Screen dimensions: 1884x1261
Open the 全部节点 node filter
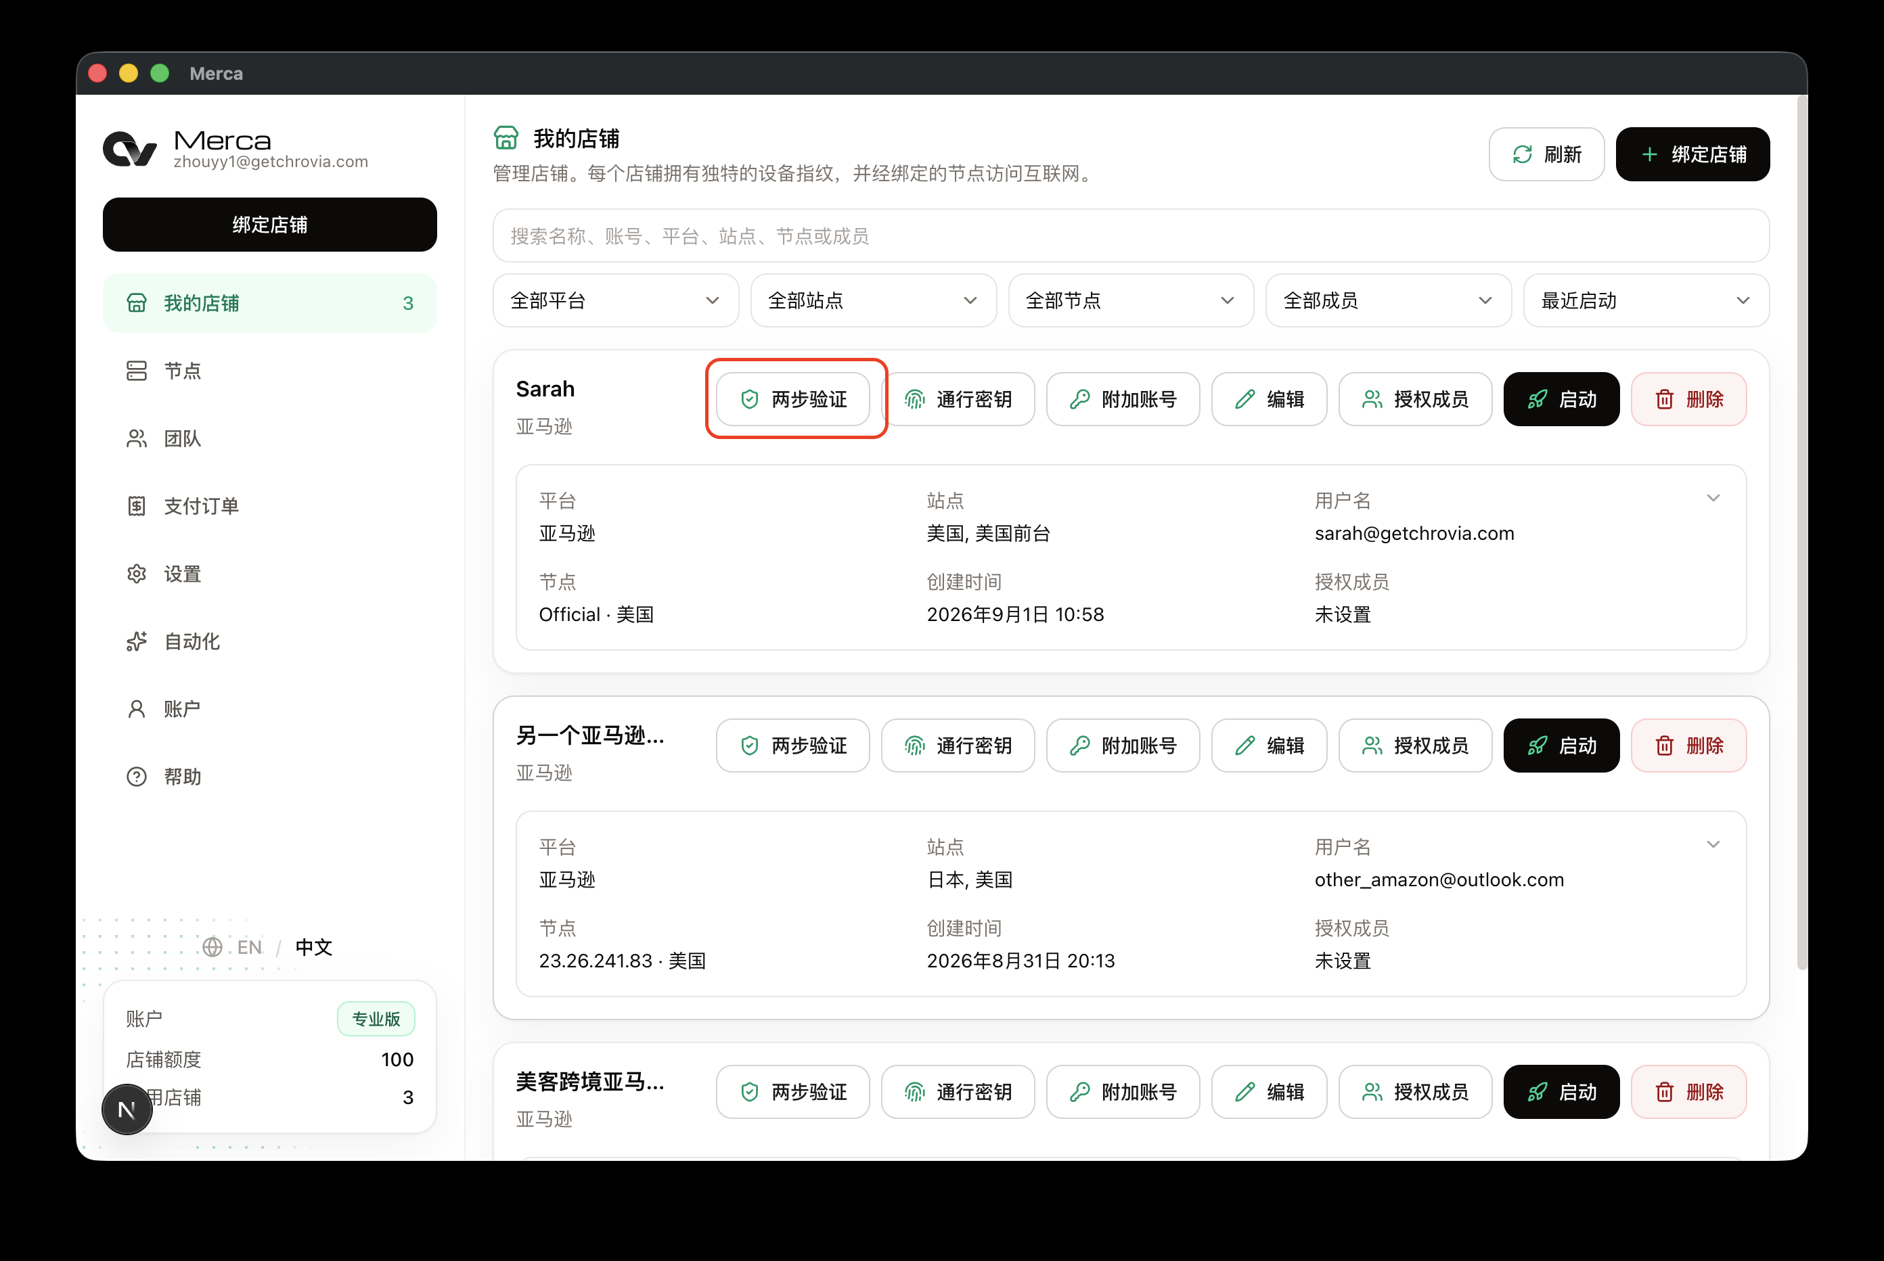[1130, 300]
